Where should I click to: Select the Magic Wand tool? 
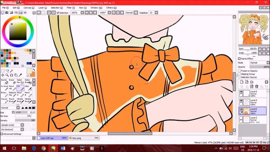coord(11,71)
